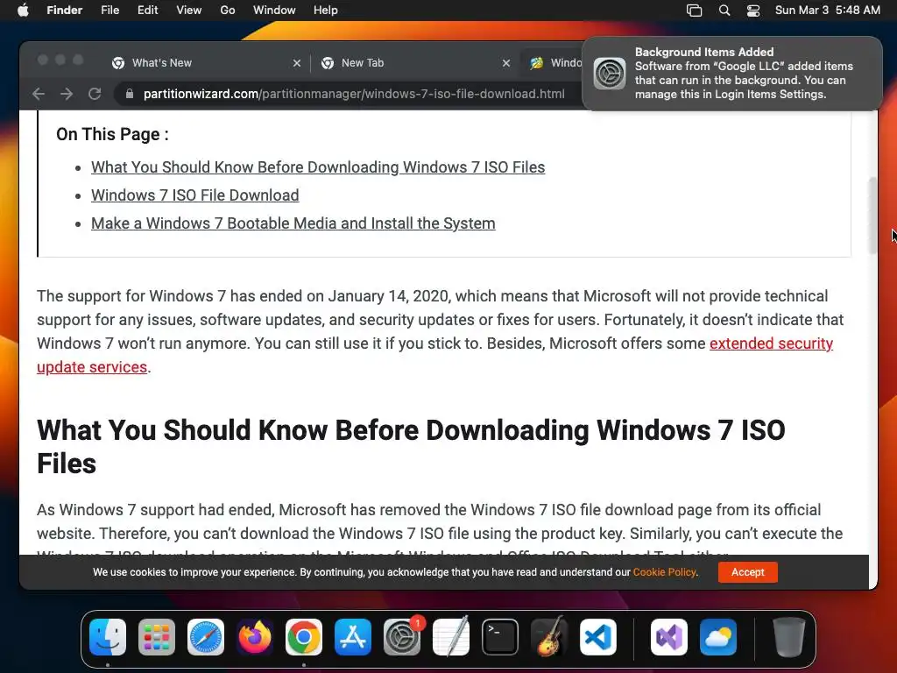The image size is (897, 673).
Task: Open the cloud weather app in Dock
Action: [718, 637]
